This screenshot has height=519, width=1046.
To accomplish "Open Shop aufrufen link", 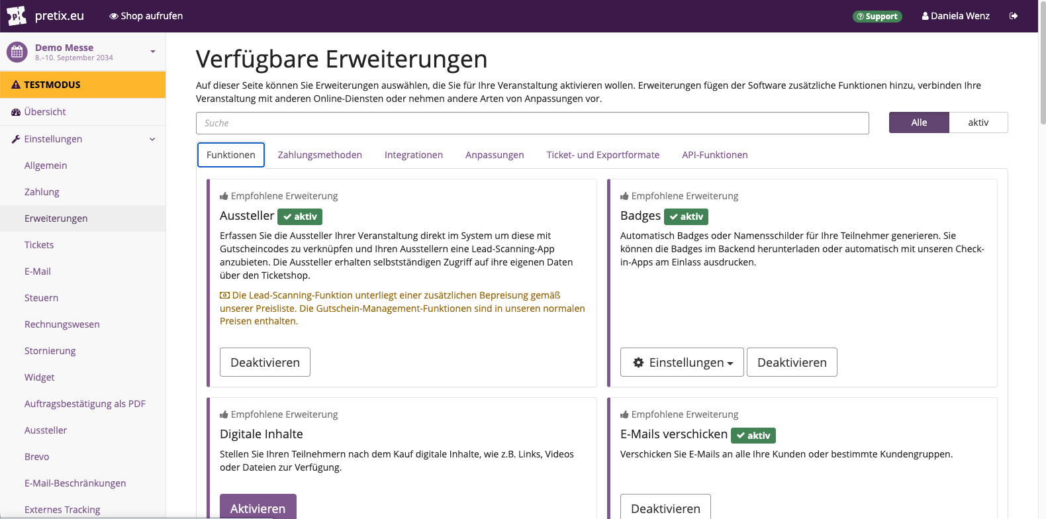I will (146, 16).
